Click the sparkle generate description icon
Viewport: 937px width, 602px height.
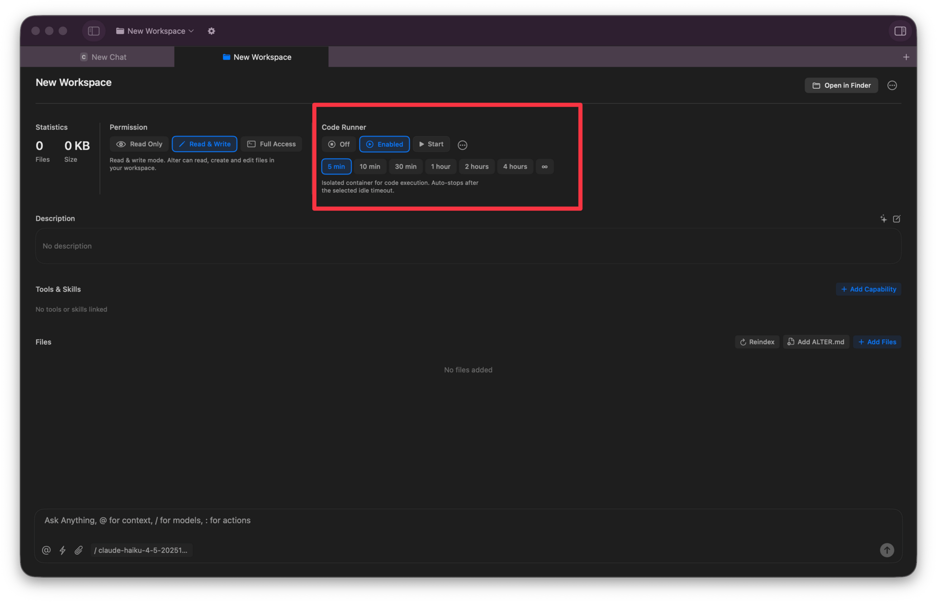883,219
